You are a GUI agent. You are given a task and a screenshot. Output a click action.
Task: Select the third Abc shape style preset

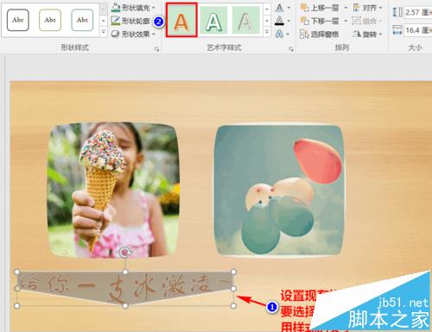(82, 20)
